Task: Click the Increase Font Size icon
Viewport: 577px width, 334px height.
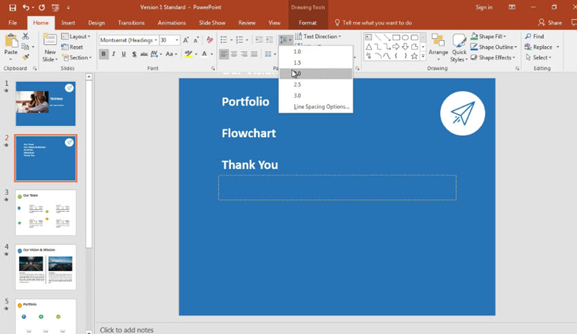Action: (187, 40)
